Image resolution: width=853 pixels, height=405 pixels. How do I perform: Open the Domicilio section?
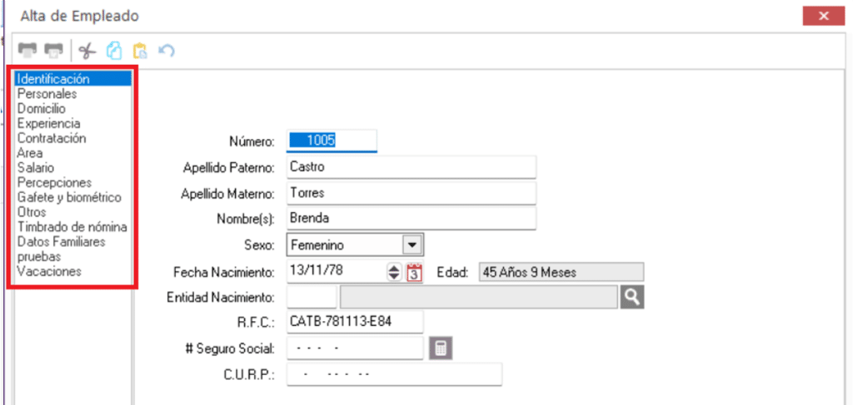[x=42, y=109]
